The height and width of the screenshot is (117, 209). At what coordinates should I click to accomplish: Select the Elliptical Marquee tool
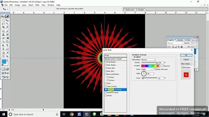(3, 20)
